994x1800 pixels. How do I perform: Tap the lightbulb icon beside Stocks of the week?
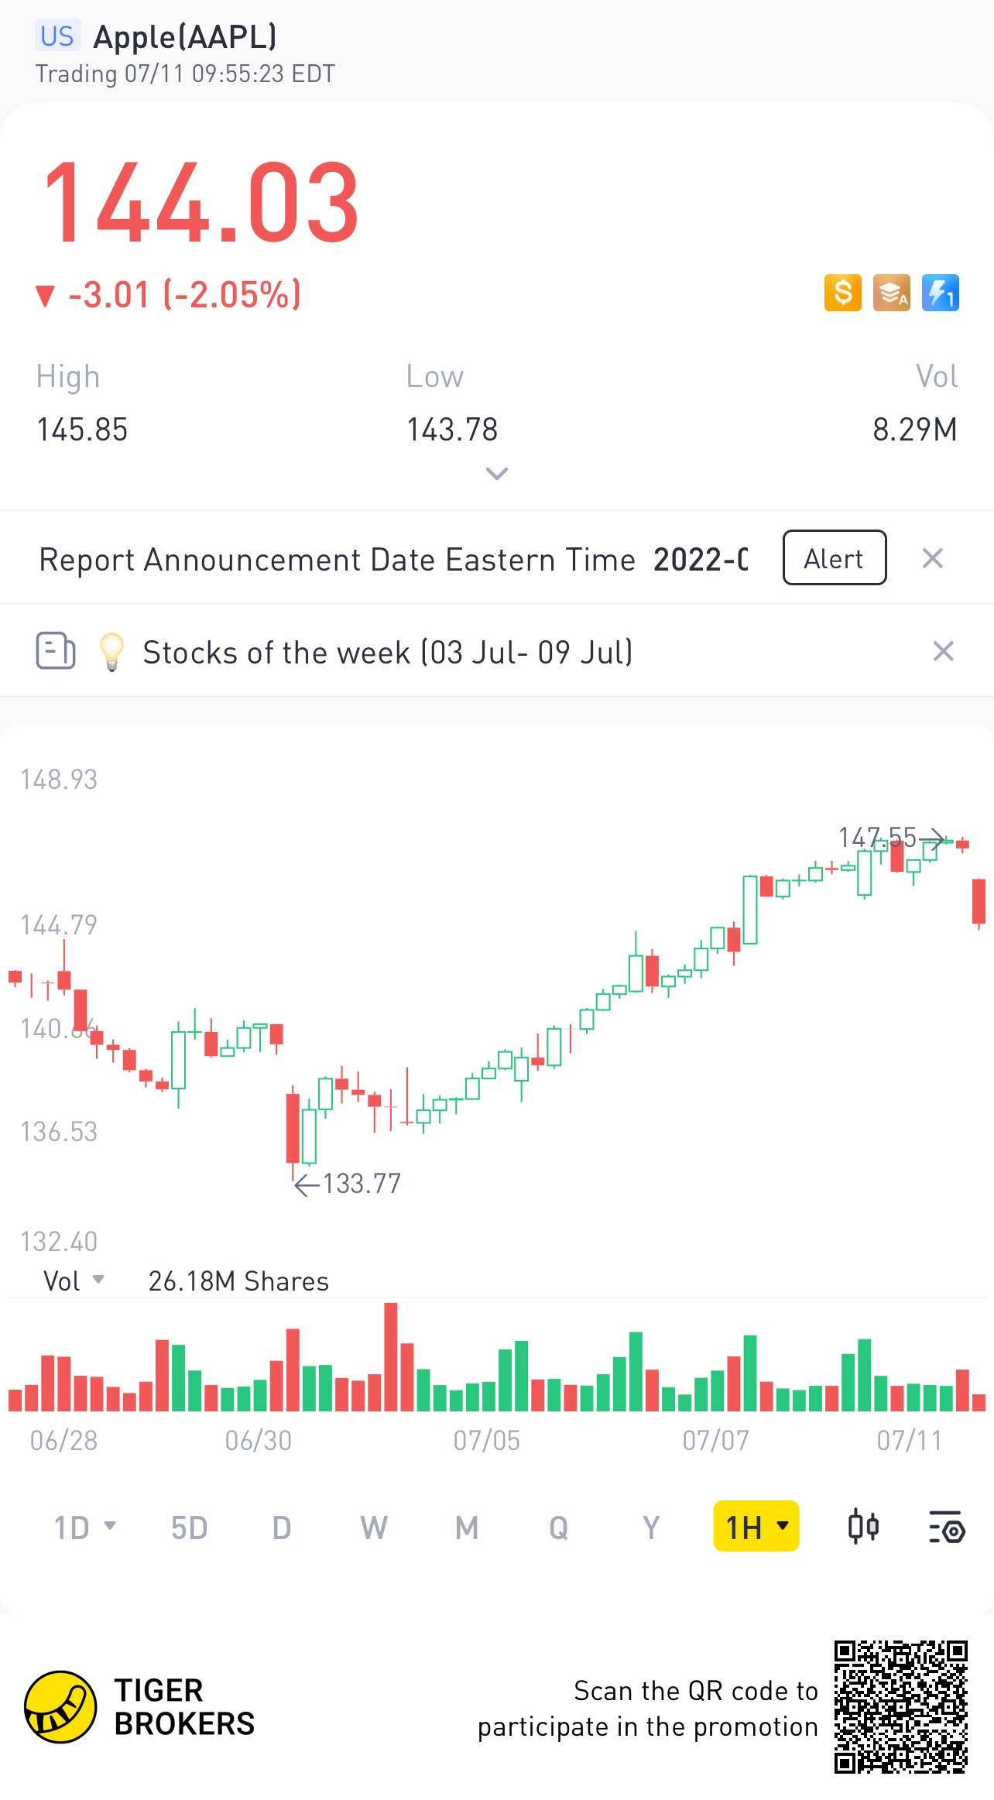[x=111, y=651]
